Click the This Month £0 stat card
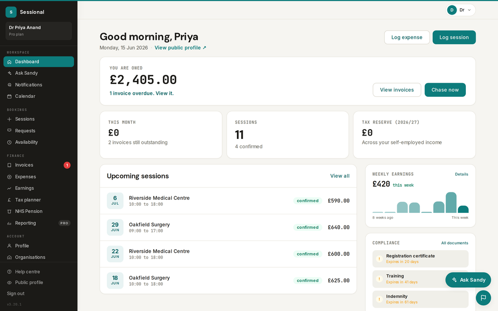The height and width of the screenshot is (311, 498). tap(161, 135)
